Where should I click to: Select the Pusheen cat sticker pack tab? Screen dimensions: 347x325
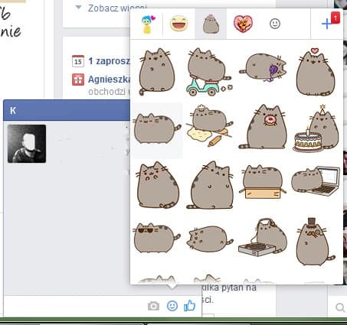click(211, 24)
